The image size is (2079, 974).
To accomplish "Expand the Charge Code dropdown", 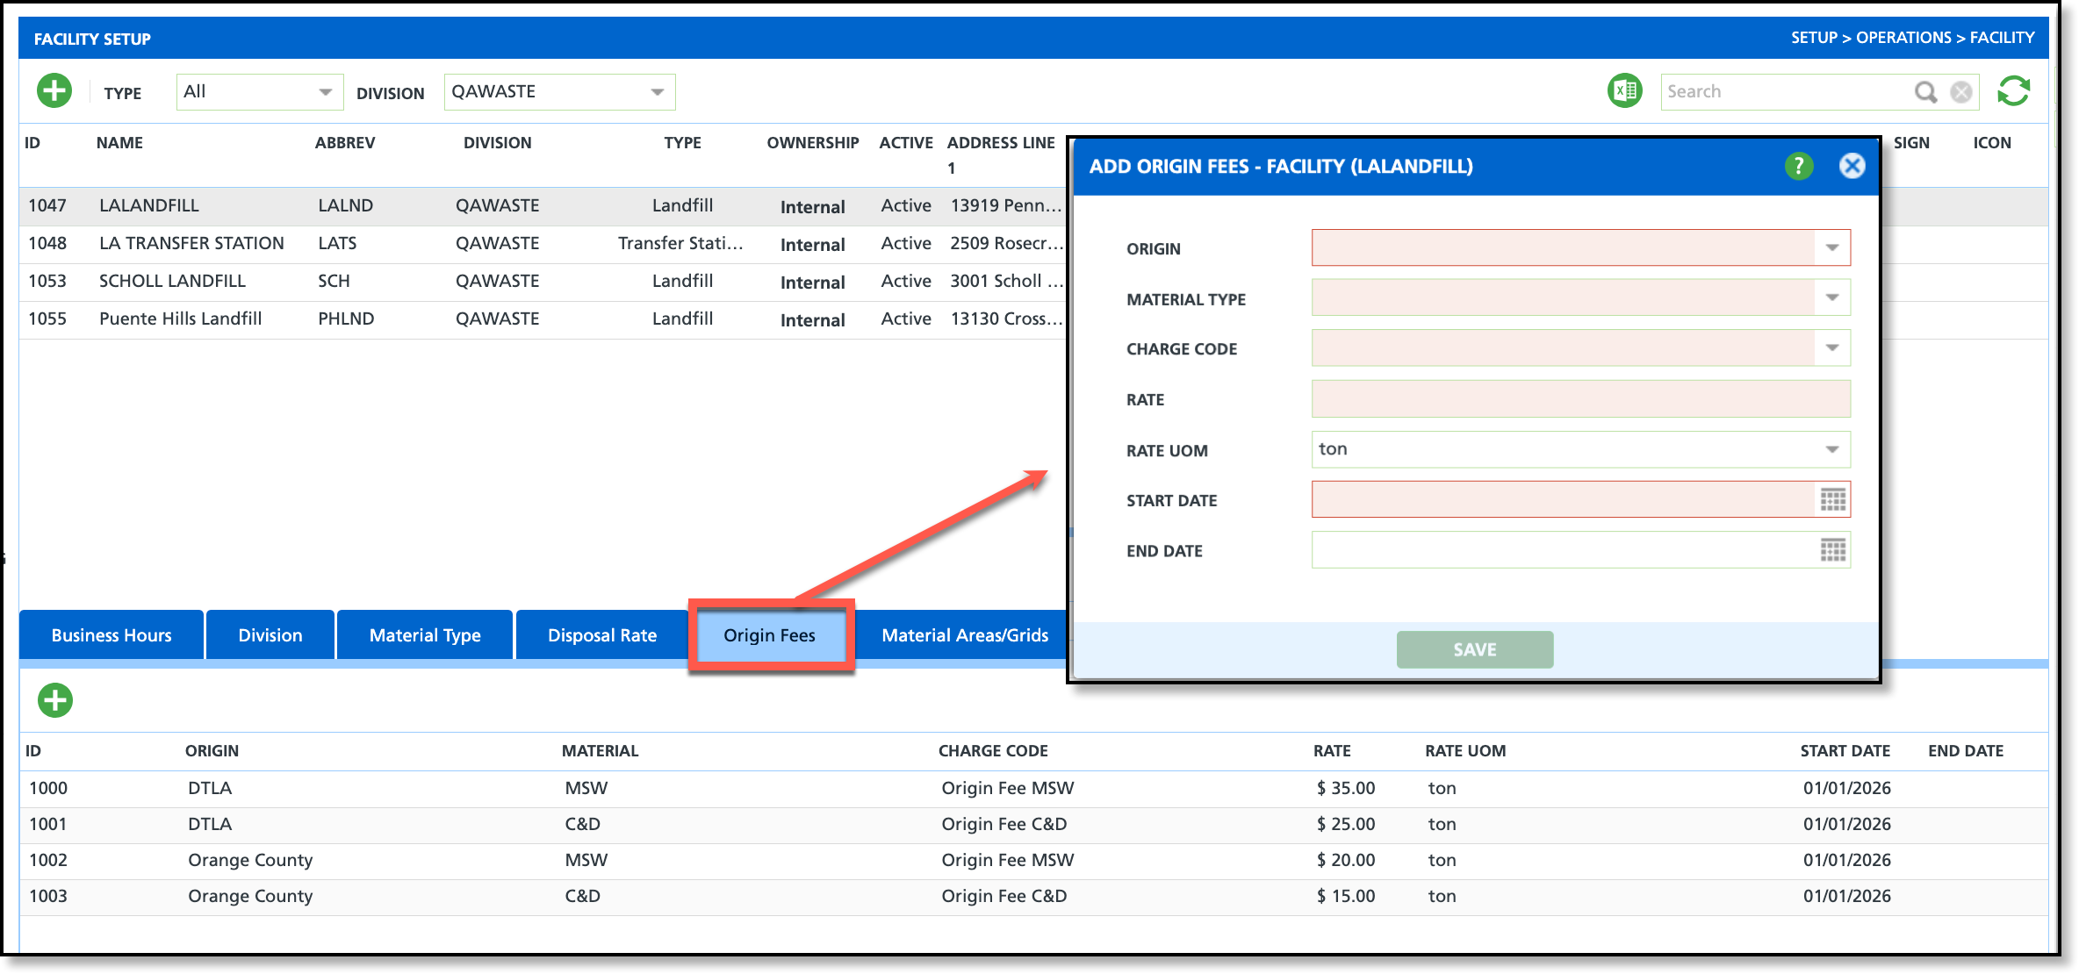I will pos(1832,348).
